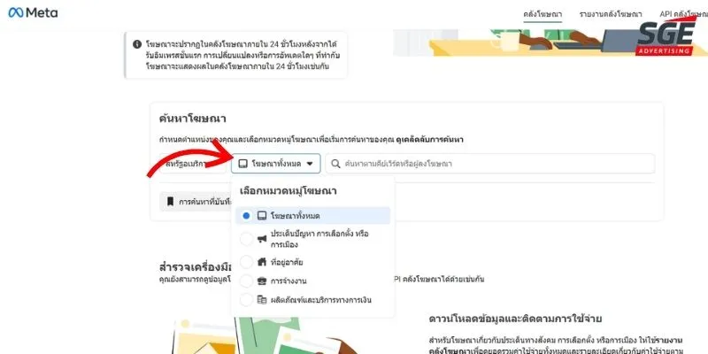Click the dropdown arrow beside โฆษณาทั้งหมด
The width and height of the screenshot is (708, 354).
309,164
